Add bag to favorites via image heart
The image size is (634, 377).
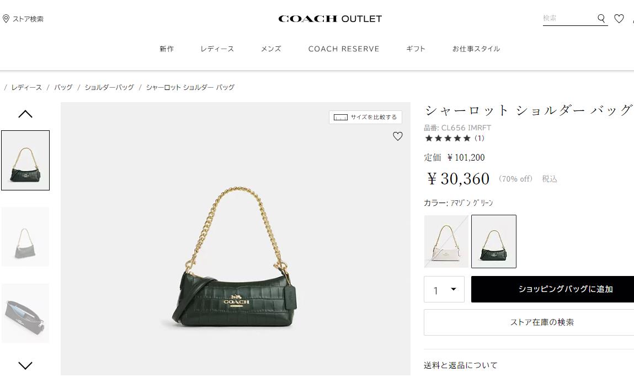tap(398, 136)
